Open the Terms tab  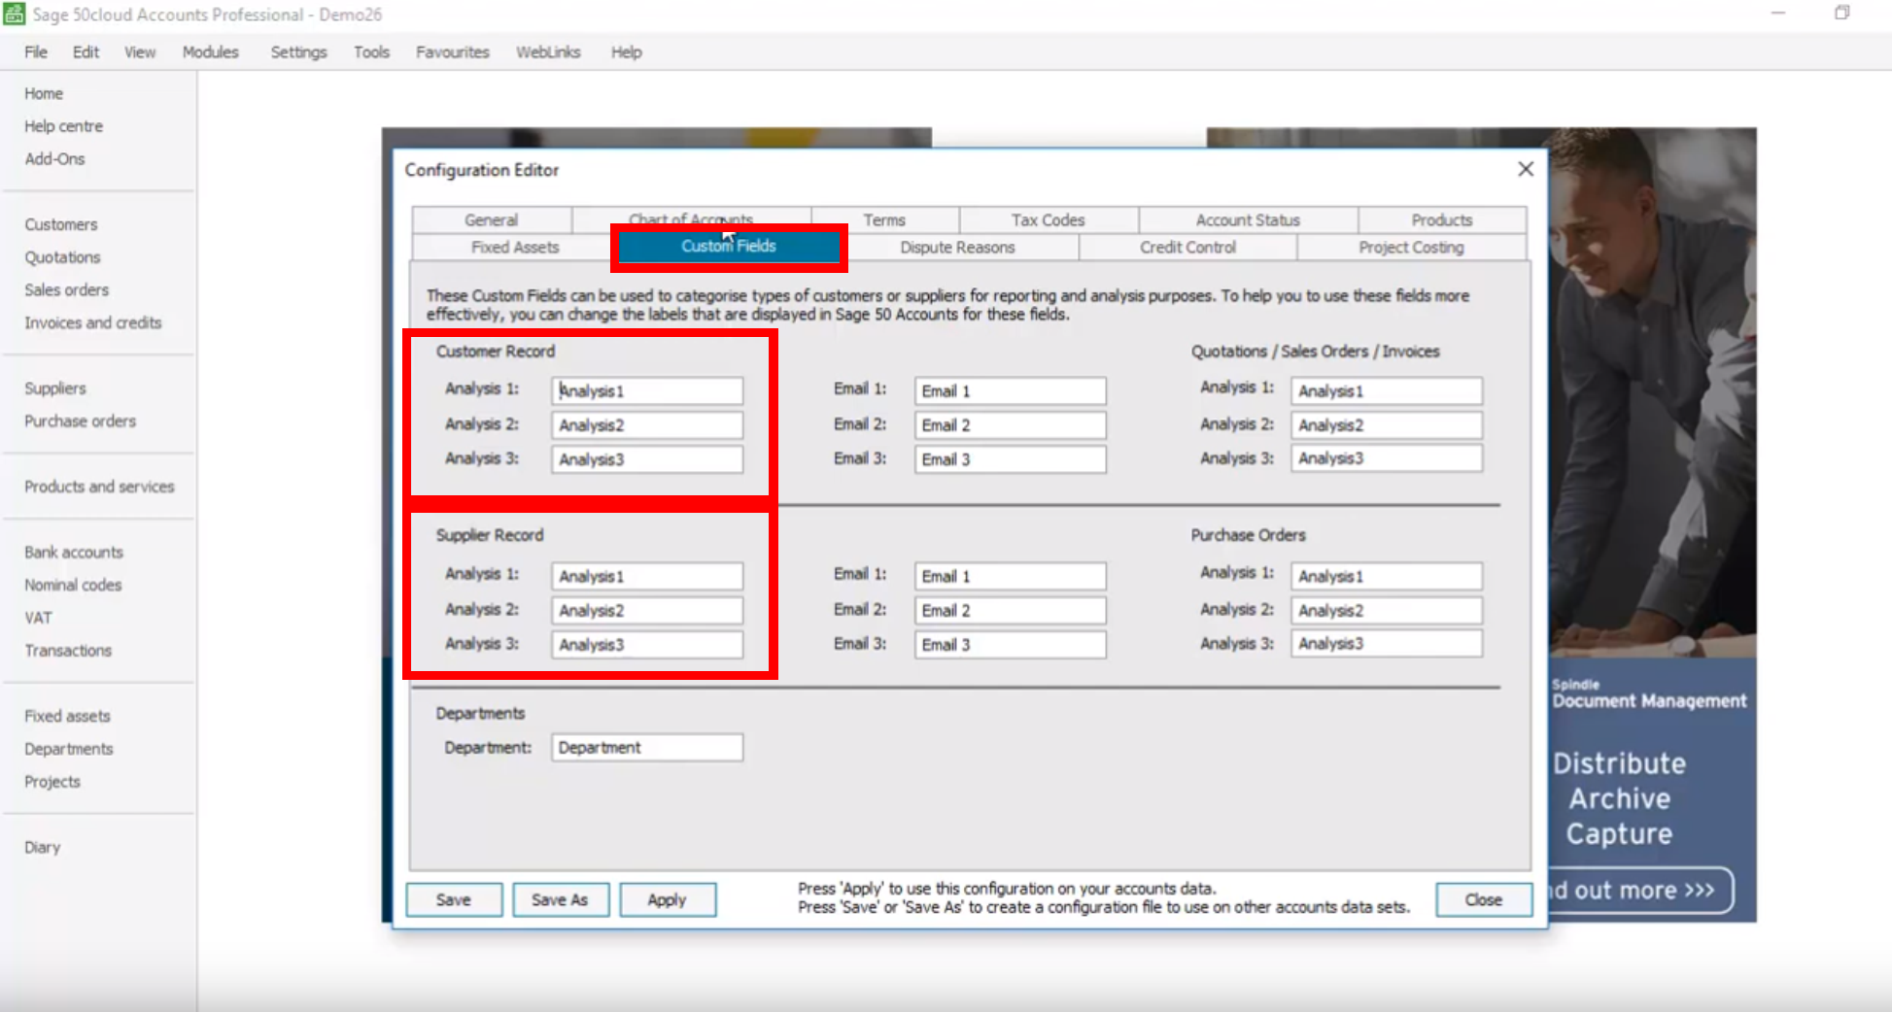885,219
